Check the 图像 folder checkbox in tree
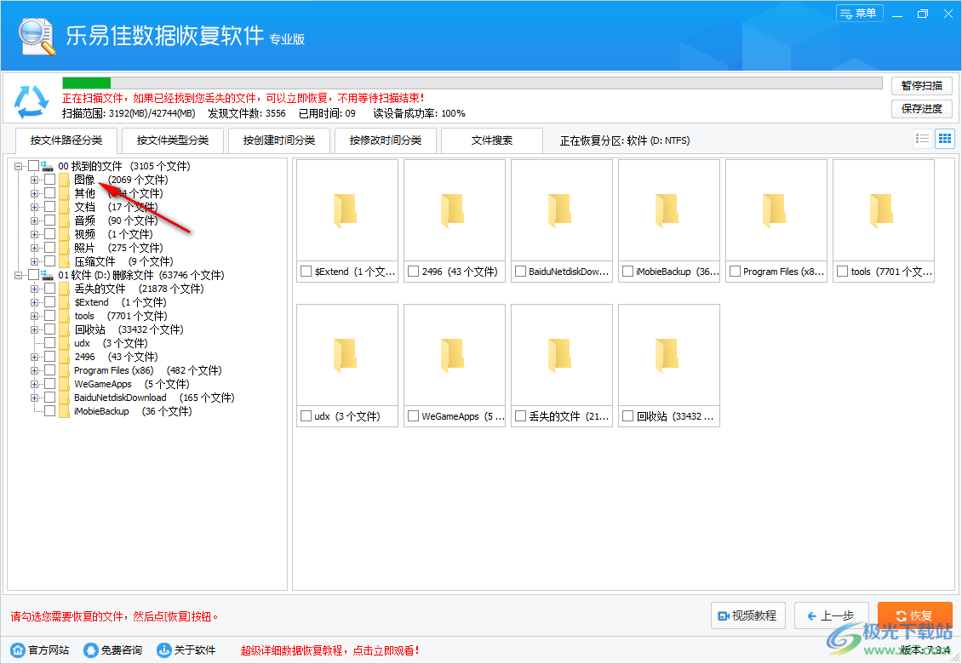This screenshot has width=962, height=664. point(49,180)
